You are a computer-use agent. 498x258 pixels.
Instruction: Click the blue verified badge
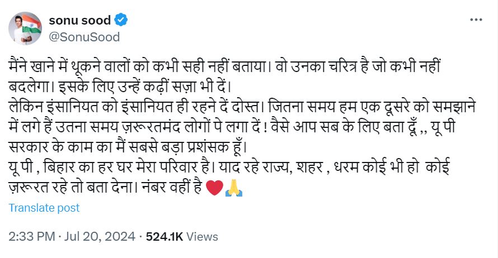(121, 21)
